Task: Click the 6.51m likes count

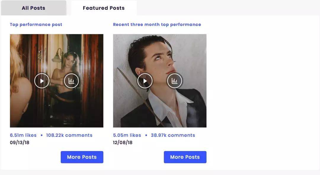Action: click(23, 135)
